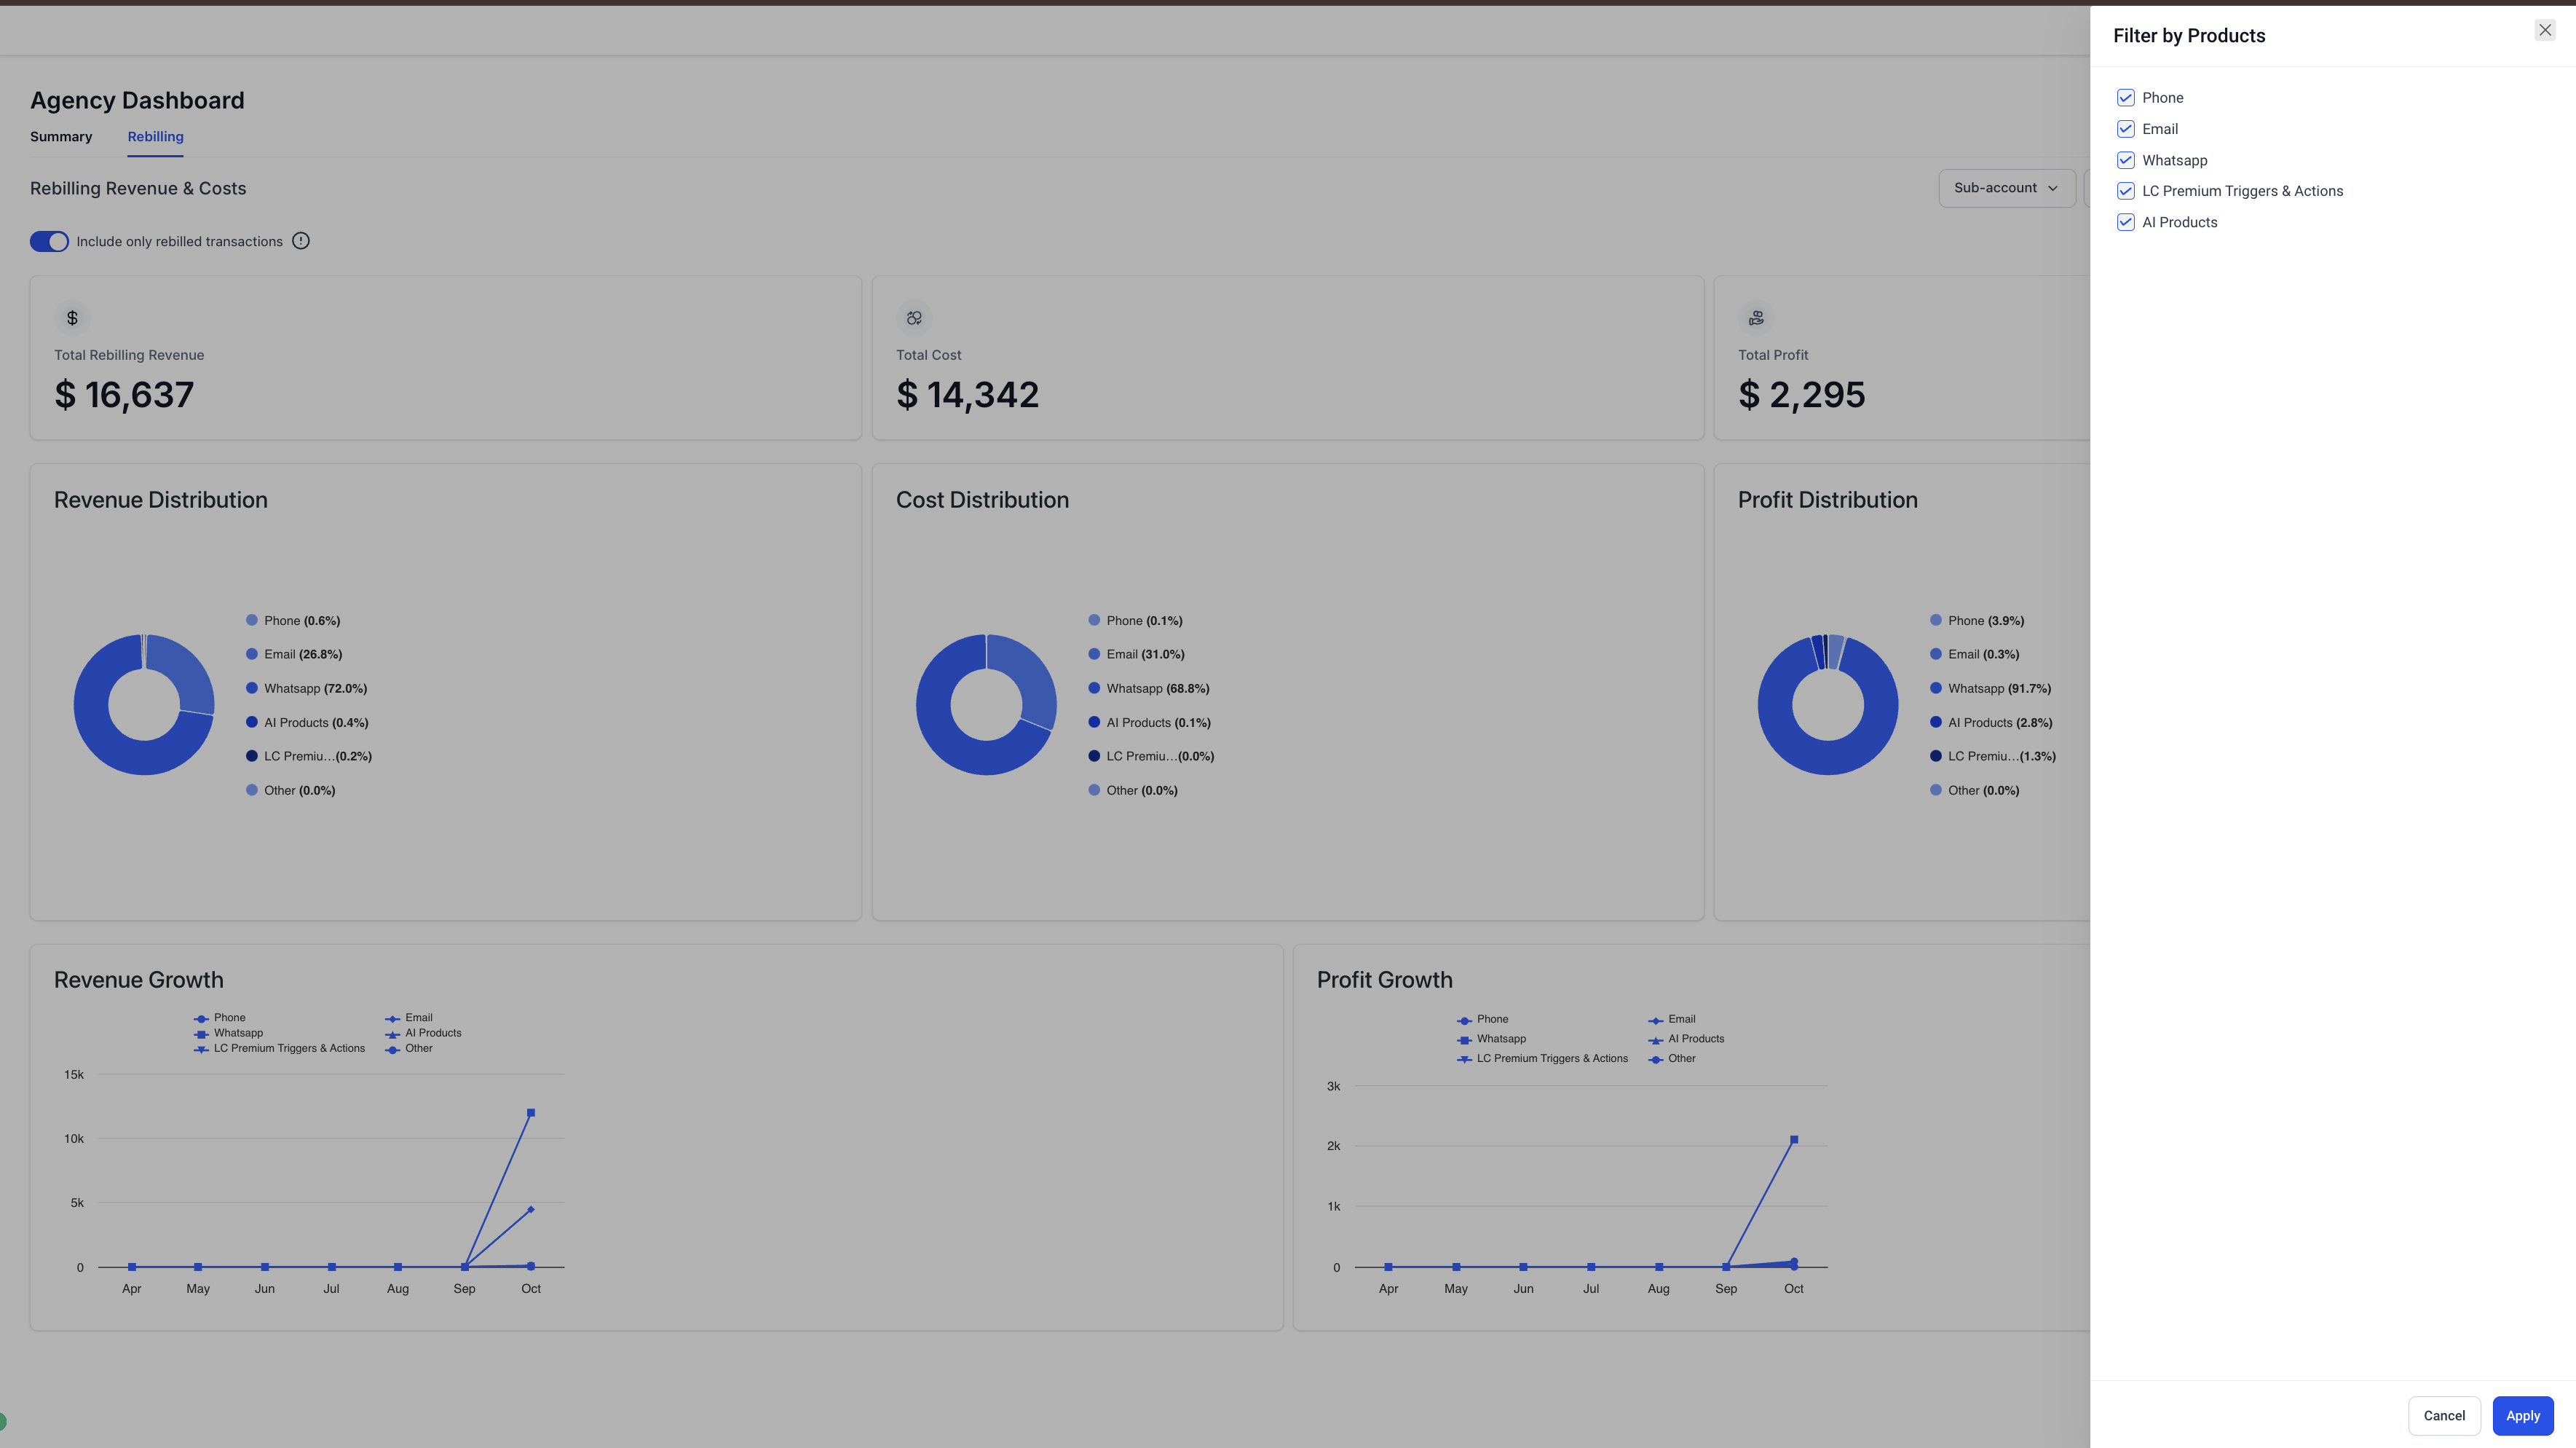
Task: Close the Filter by Products panel
Action: tap(2545, 30)
